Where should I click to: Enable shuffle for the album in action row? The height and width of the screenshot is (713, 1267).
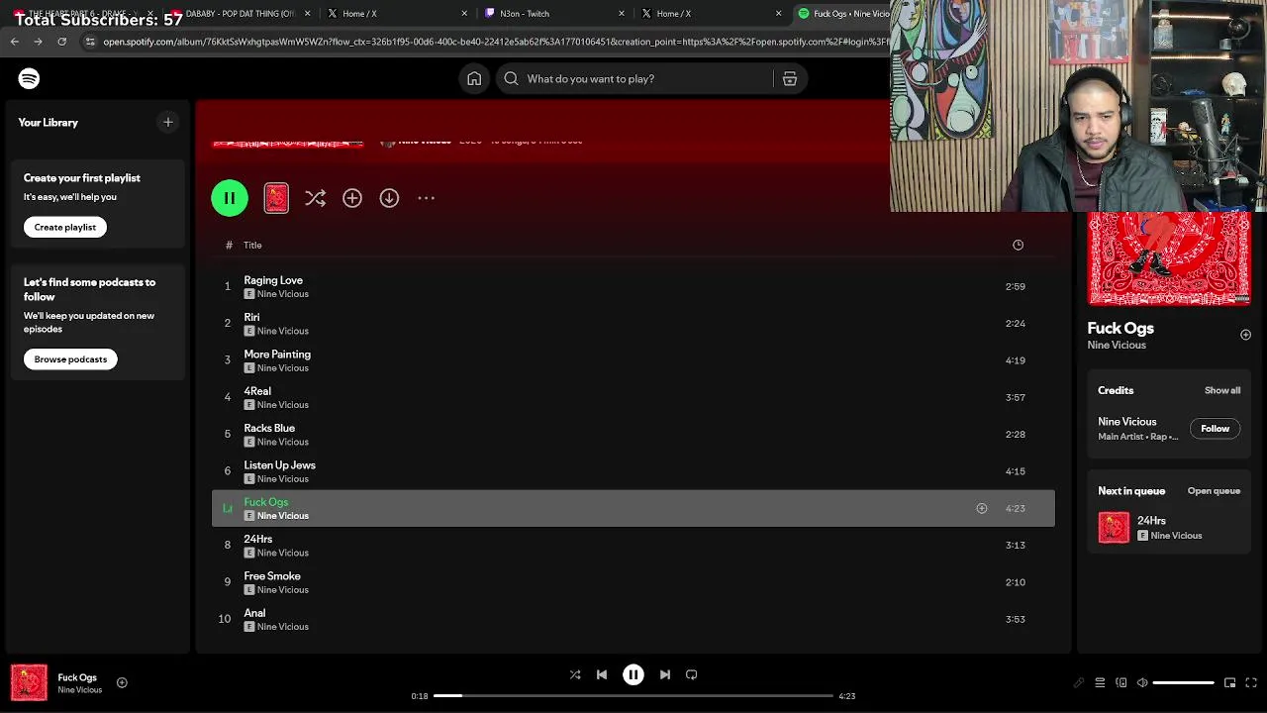coord(315,198)
